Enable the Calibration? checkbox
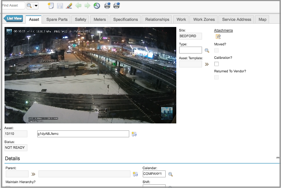The width and height of the screenshot is (281, 188). click(216, 64)
